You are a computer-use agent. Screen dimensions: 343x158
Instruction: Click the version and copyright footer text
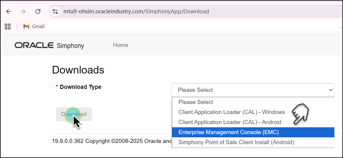coord(112,141)
